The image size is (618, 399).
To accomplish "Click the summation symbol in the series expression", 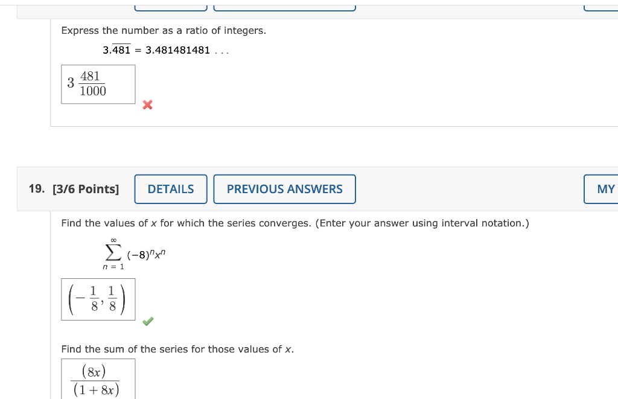I will pyautogui.click(x=113, y=254).
